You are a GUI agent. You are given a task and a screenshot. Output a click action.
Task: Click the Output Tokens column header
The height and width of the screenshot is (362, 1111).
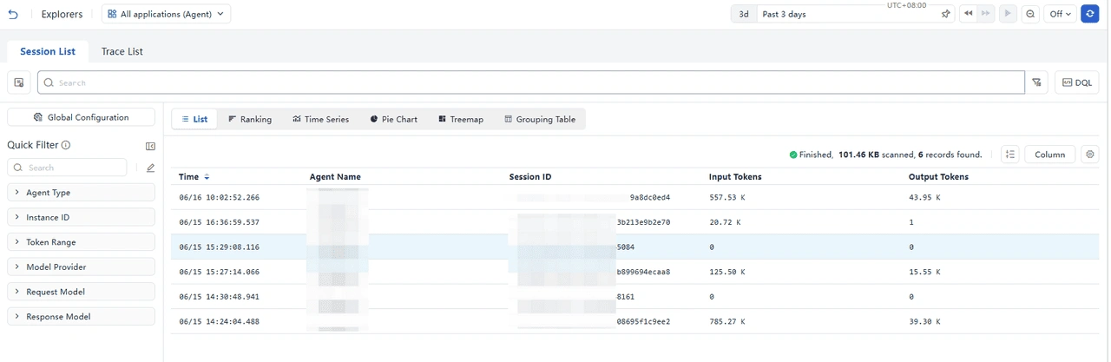940,177
